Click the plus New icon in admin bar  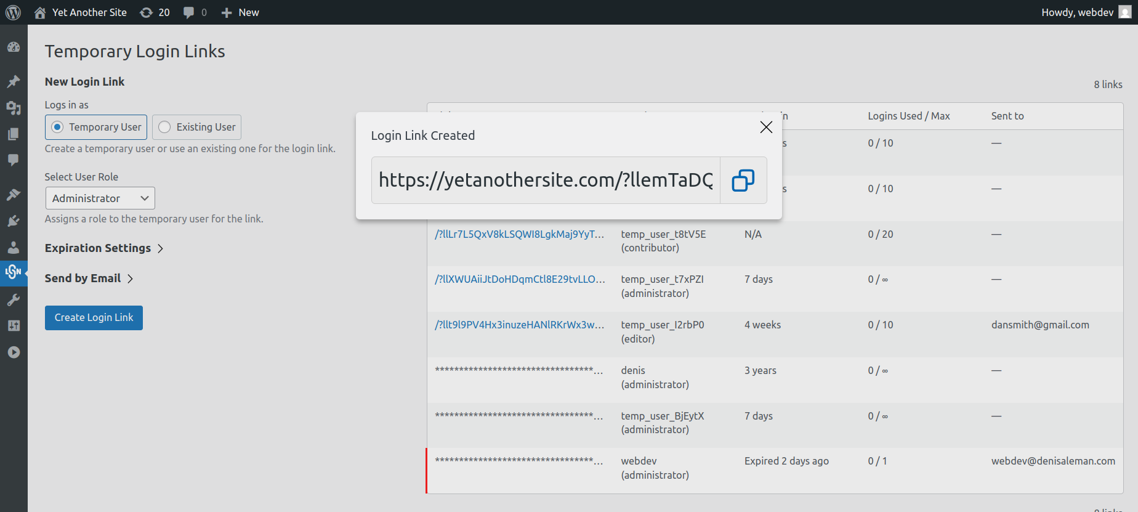tap(227, 12)
